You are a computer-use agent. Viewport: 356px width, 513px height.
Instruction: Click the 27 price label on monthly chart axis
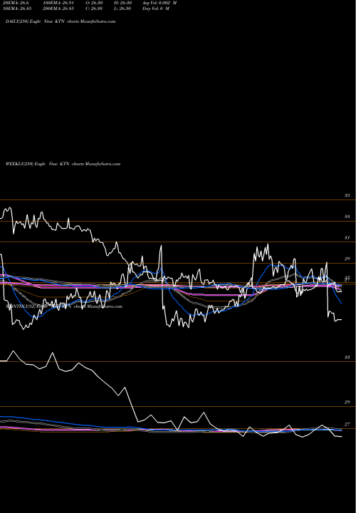[347, 425]
